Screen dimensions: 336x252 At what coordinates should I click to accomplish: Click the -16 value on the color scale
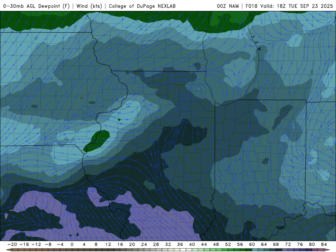click(24, 244)
